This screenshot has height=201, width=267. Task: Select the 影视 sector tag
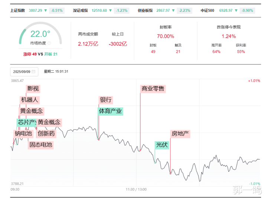[x=33, y=89]
